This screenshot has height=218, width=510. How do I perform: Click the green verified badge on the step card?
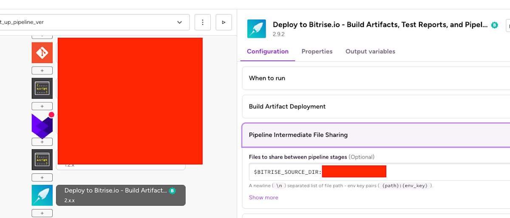pos(172,191)
